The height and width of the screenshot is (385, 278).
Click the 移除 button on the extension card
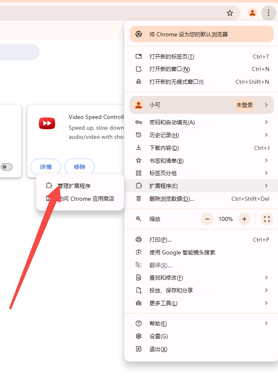click(79, 167)
